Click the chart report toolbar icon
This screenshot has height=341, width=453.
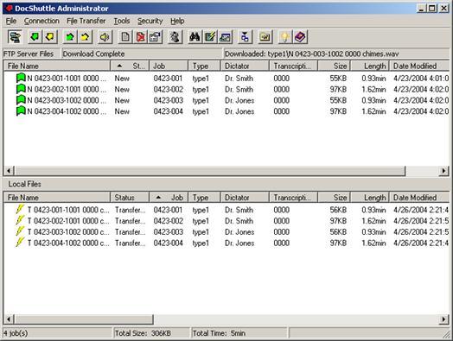pyautogui.click(x=225, y=37)
